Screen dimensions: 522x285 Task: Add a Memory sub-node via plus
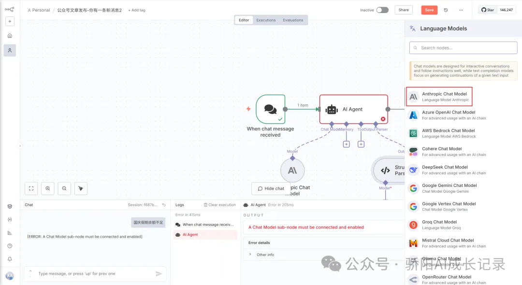[346, 144]
